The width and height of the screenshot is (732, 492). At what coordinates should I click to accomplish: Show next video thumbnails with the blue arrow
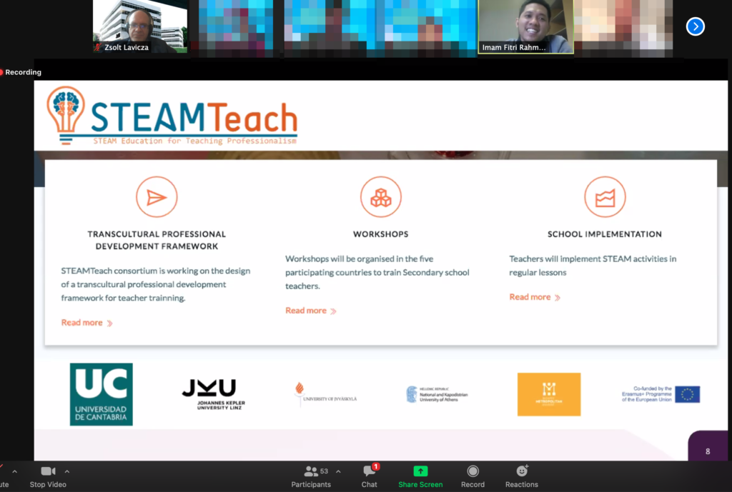tap(695, 26)
